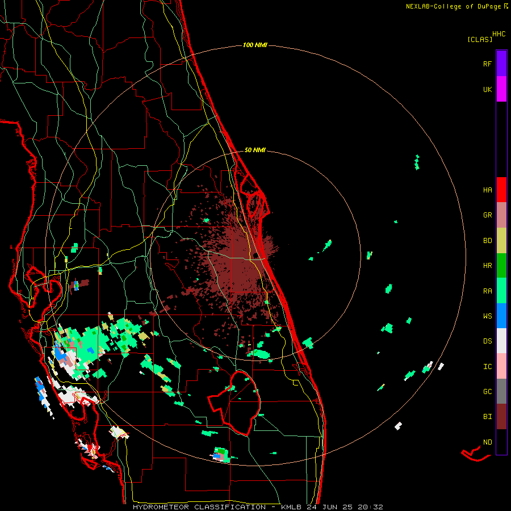Click the BI brown legend swatch
511x511 pixels.
501,417
